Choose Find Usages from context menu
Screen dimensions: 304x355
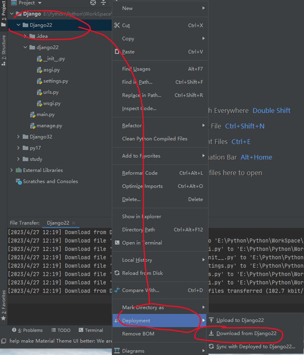(x=160, y=69)
